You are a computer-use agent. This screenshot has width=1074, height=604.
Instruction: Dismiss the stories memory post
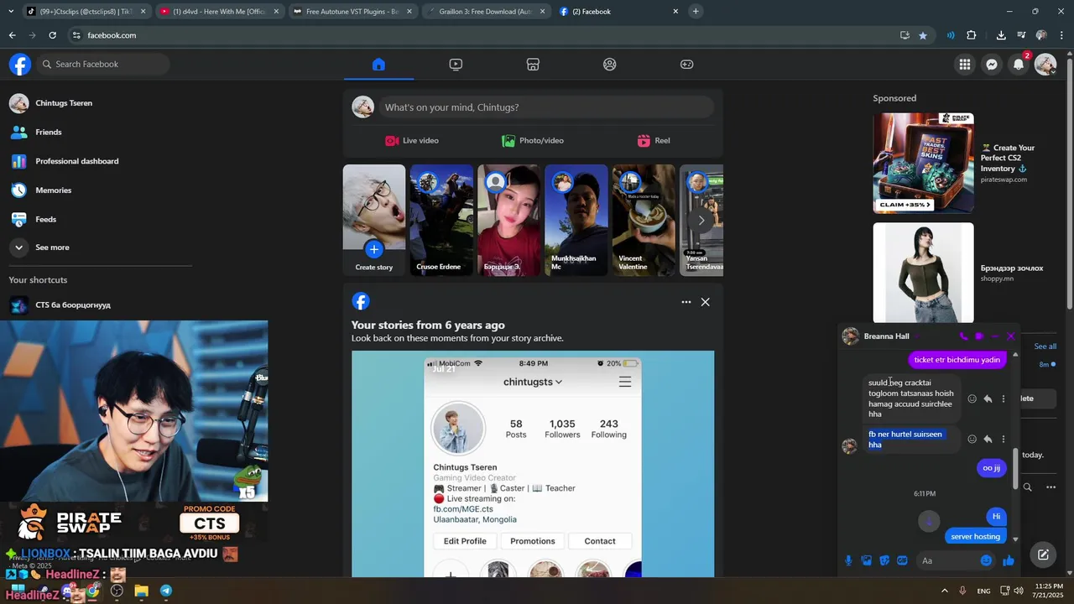point(706,302)
